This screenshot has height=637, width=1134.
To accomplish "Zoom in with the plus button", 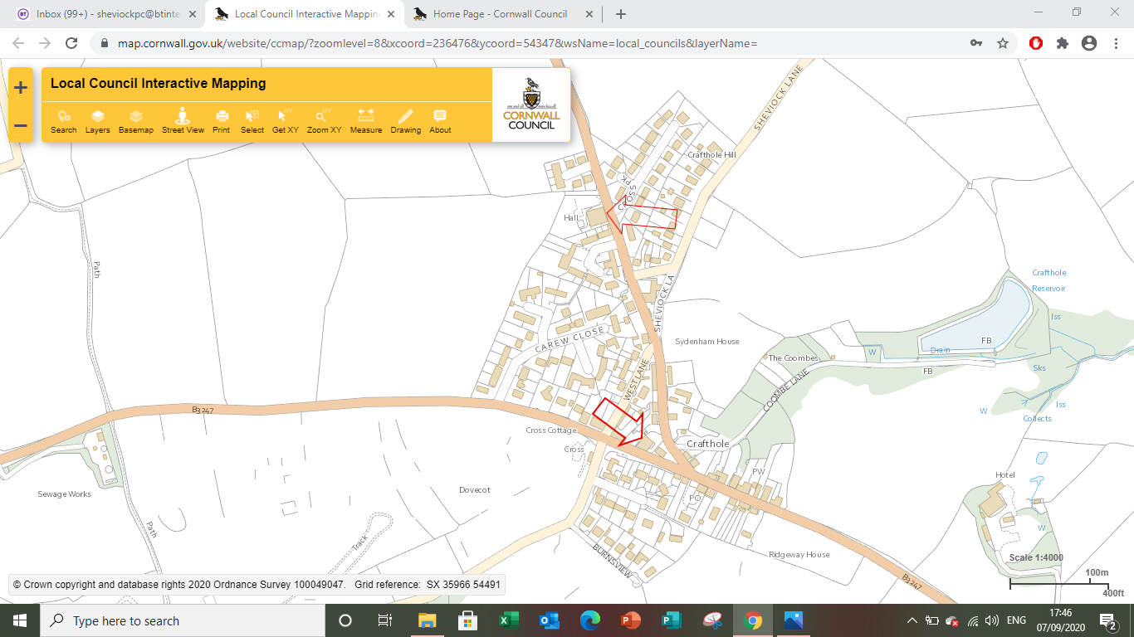I will pyautogui.click(x=21, y=88).
